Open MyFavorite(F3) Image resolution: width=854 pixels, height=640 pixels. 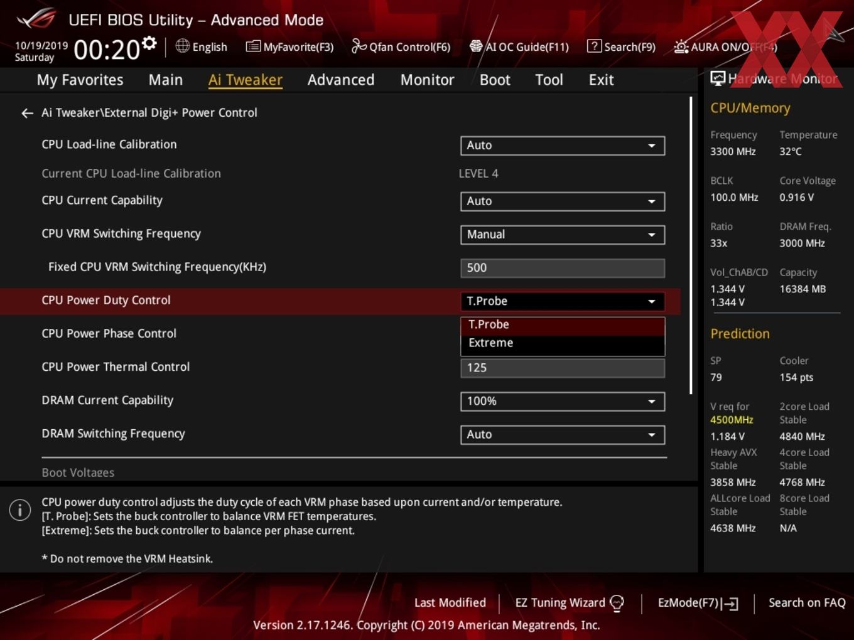[289, 46]
